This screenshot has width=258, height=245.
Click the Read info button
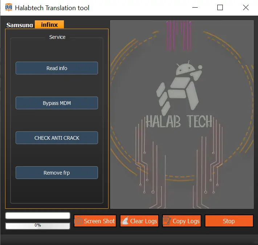tap(57, 68)
